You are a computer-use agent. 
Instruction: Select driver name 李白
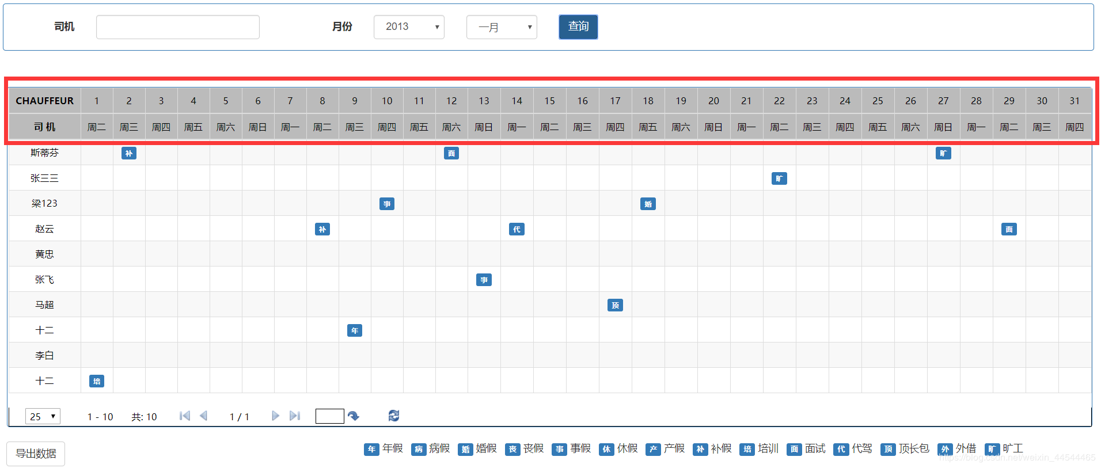coord(45,355)
